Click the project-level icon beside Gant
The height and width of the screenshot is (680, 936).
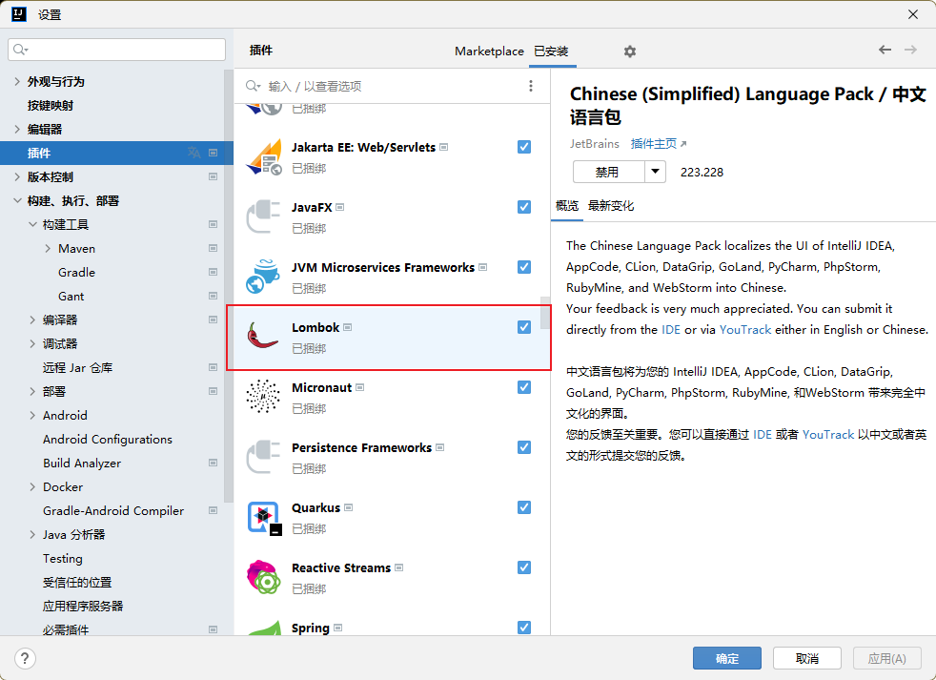coord(214,297)
